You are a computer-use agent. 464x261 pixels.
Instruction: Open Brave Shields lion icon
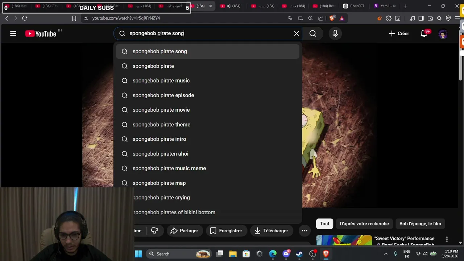pyautogui.click(x=333, y=18)
